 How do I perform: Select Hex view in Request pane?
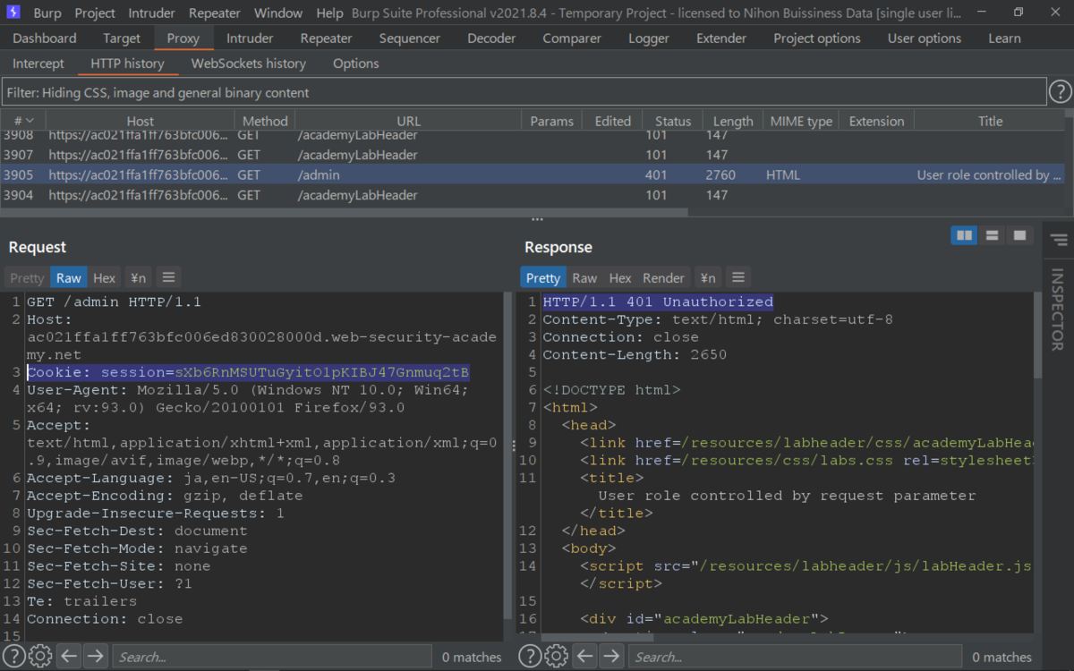pos(105,277)
